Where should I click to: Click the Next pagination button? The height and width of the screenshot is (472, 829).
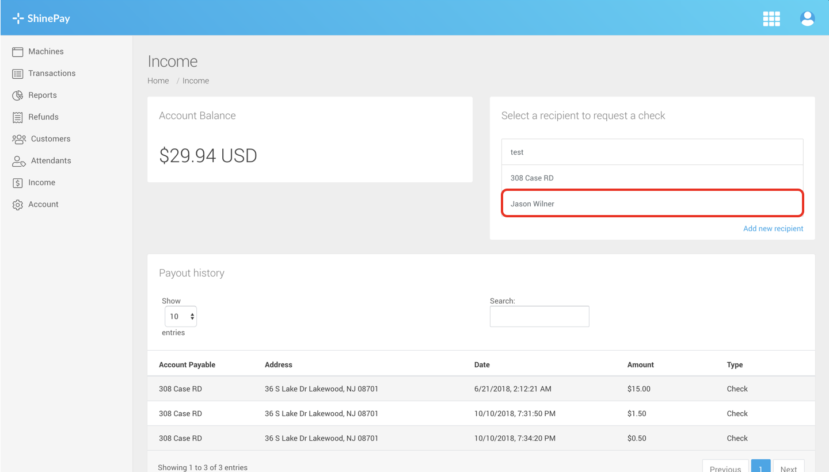(789, 467)
